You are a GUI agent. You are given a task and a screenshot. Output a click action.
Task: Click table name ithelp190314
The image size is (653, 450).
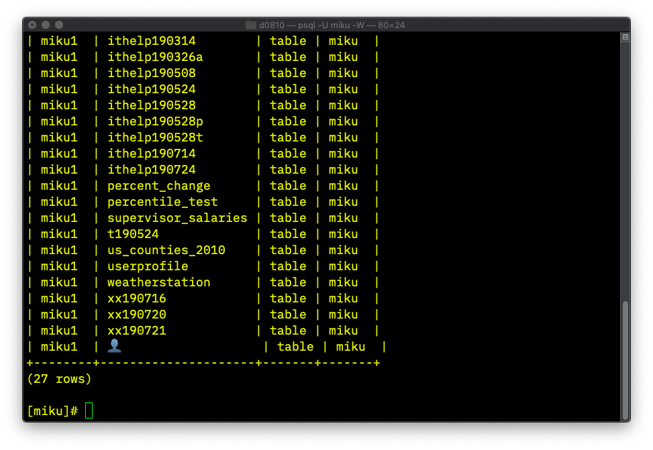(x=152, y=41)
